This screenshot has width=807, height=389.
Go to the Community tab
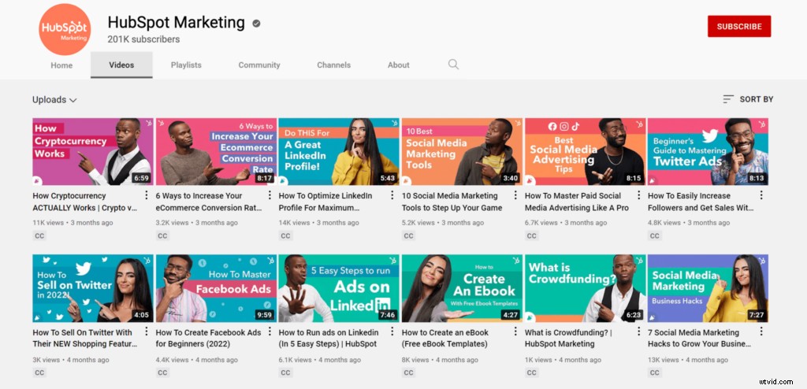click(259, 65)
